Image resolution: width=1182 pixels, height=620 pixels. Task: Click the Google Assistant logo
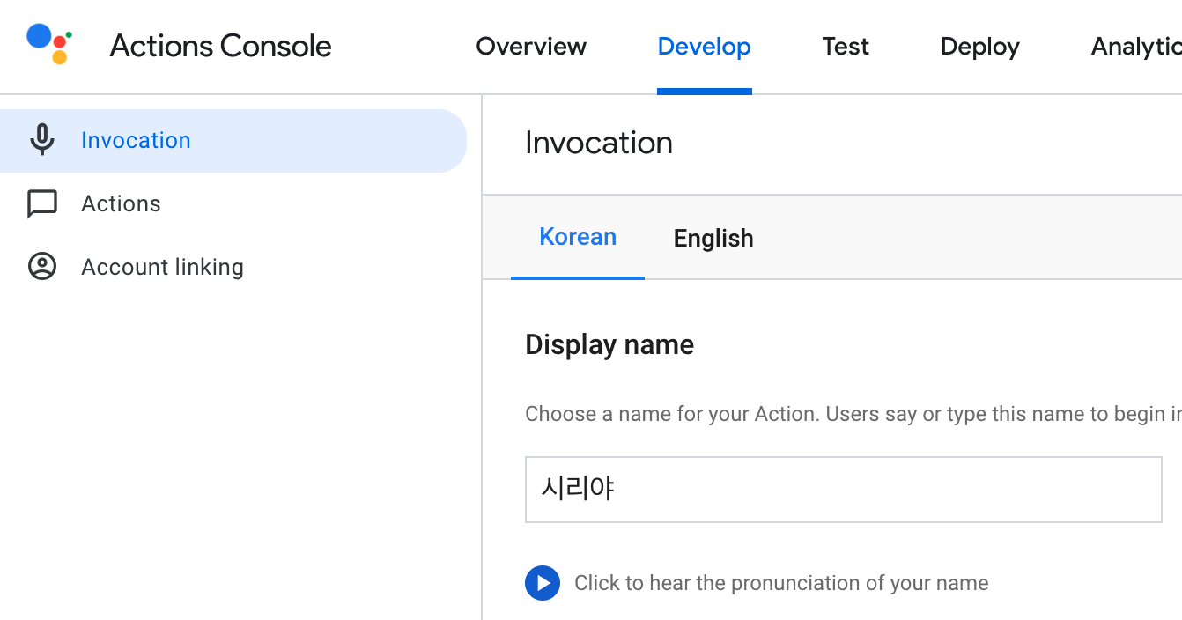46,41
